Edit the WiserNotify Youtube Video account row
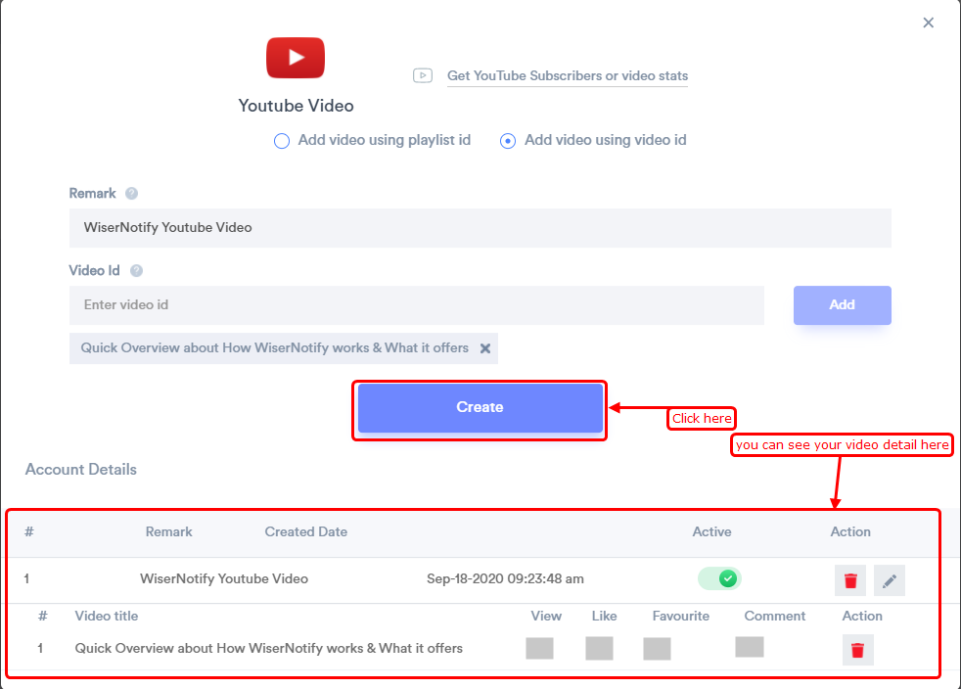This screenshot has width=961, height=689. [890, 580]
